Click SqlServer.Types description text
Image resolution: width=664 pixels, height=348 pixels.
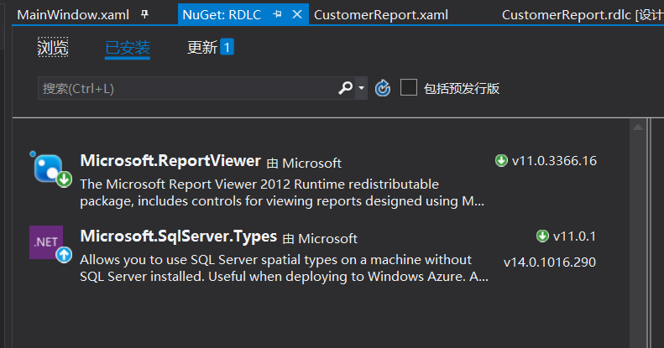[x=284, y=267]
